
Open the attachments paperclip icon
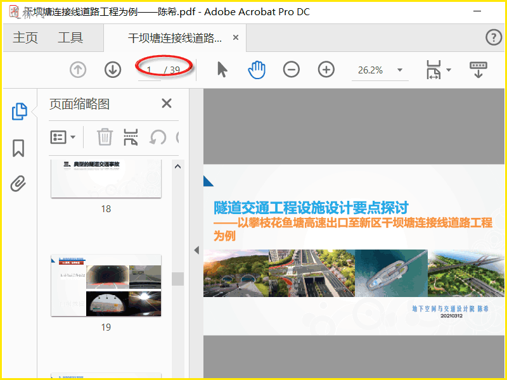click(18, 184)
